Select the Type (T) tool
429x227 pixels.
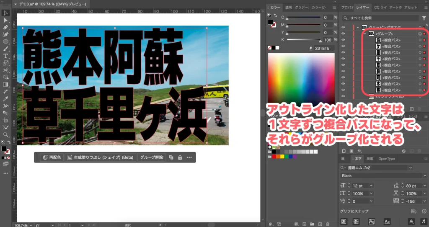tap(6, 56)
